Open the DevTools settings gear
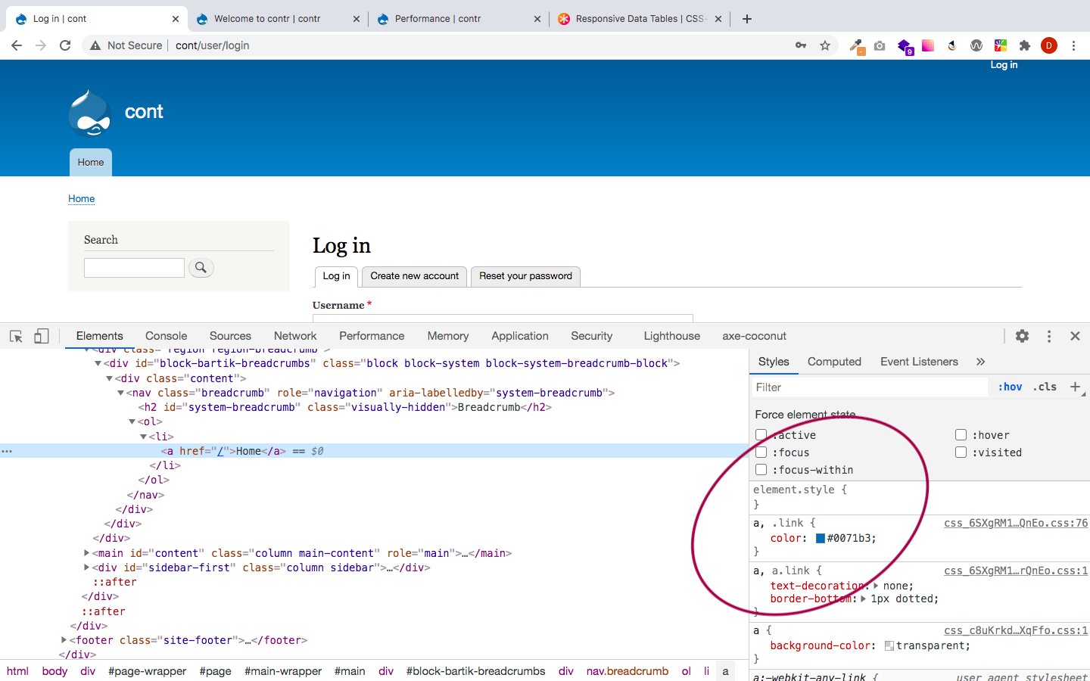Viewport: 1090px width, 681px height. click(x=1022, y=336)
